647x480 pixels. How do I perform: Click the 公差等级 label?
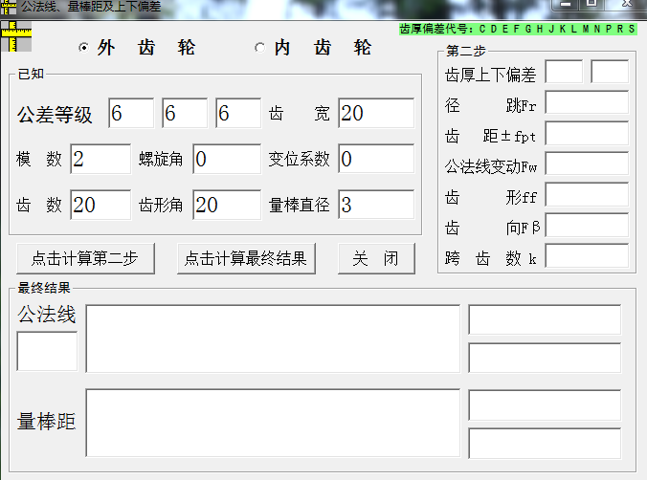[55, 115]
